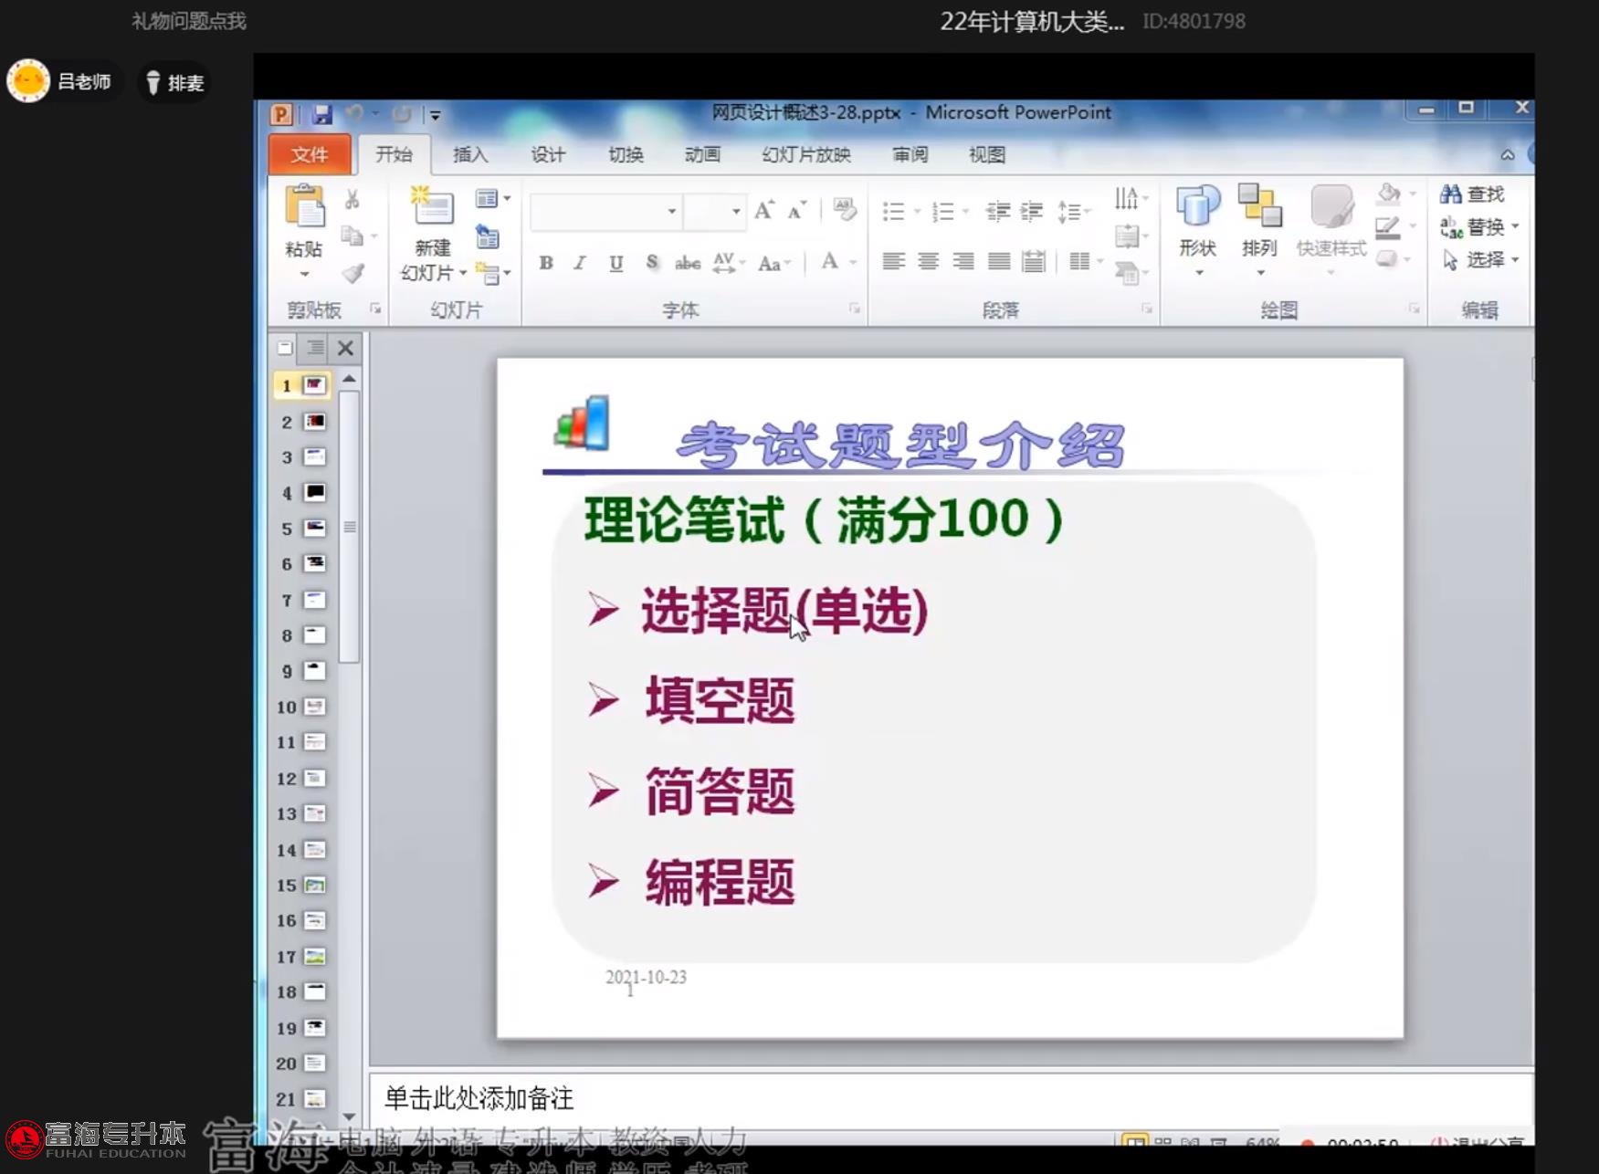Switch to the 动画 Animations tab
1599x1174 pixels.
tap(702, 154)
